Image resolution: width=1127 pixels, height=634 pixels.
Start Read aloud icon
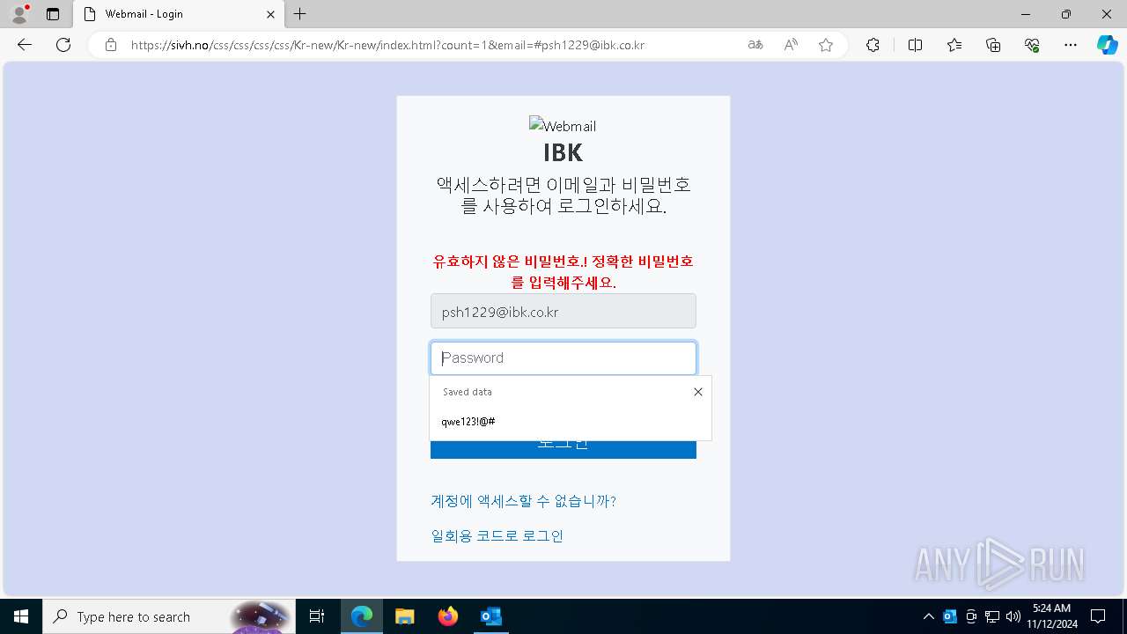[x=791, y=45]
